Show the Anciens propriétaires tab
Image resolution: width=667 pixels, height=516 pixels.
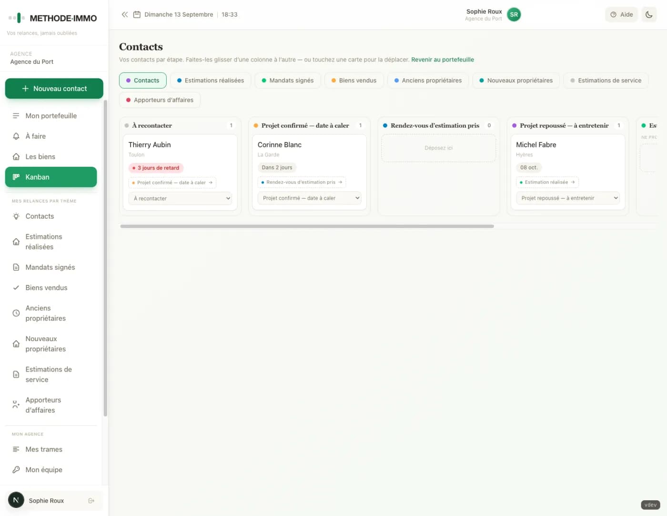click(x=428, y=81)
